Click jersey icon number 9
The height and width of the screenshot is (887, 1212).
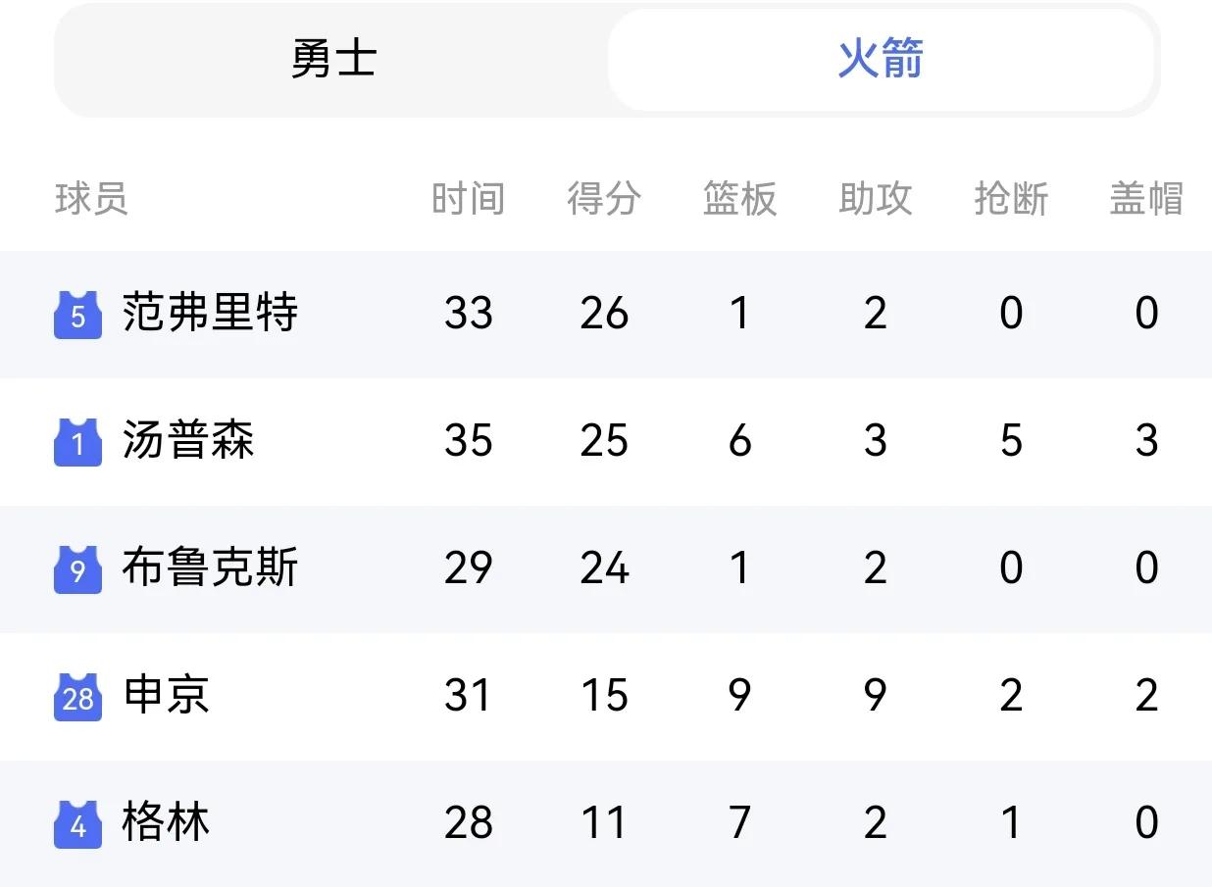click(x=77, y=570)
